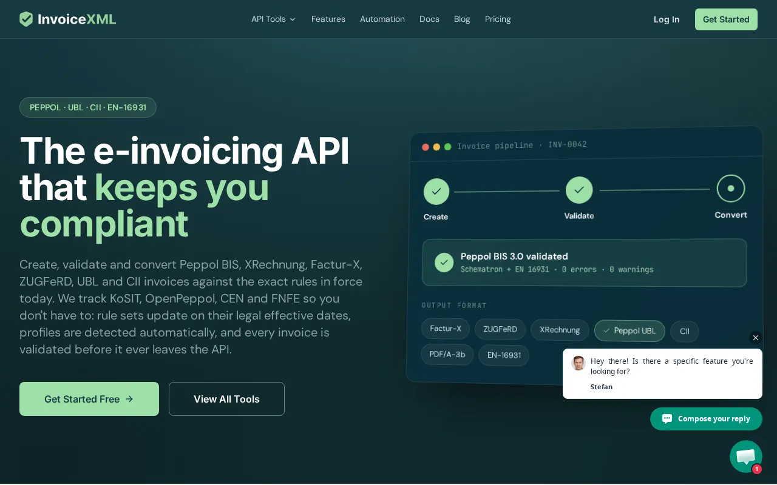Select the CII output format chip
777x485 pixels.
pyautogui.click(x=685, y=332)
